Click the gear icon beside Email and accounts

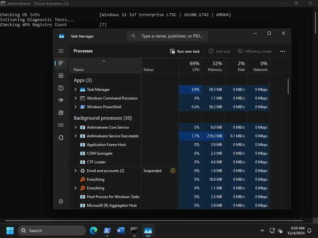[x=83, y=171]
